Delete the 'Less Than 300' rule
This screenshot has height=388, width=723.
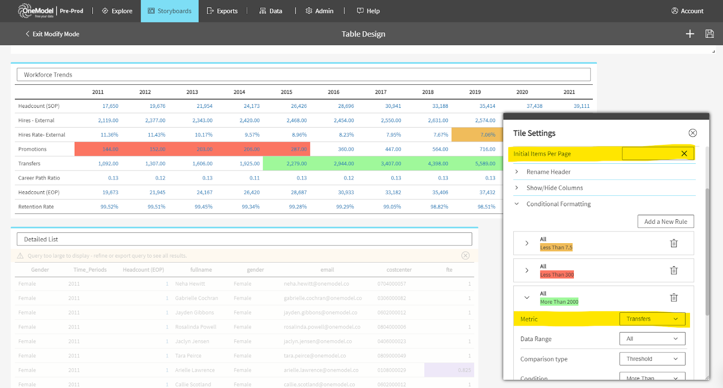click(673, 270)
